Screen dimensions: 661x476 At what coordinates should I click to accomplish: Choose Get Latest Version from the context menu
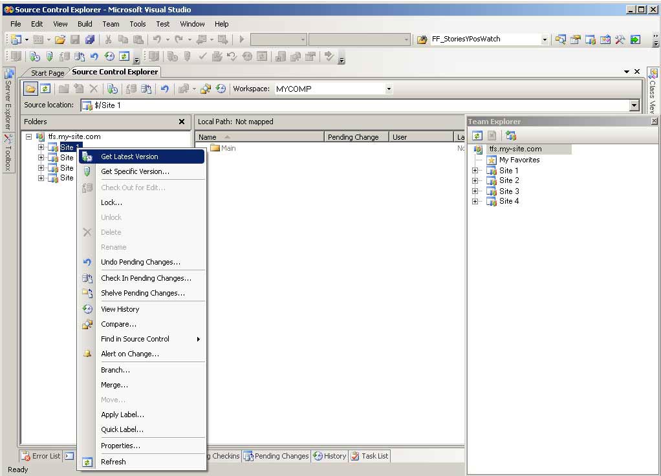(x=142, y=157)
